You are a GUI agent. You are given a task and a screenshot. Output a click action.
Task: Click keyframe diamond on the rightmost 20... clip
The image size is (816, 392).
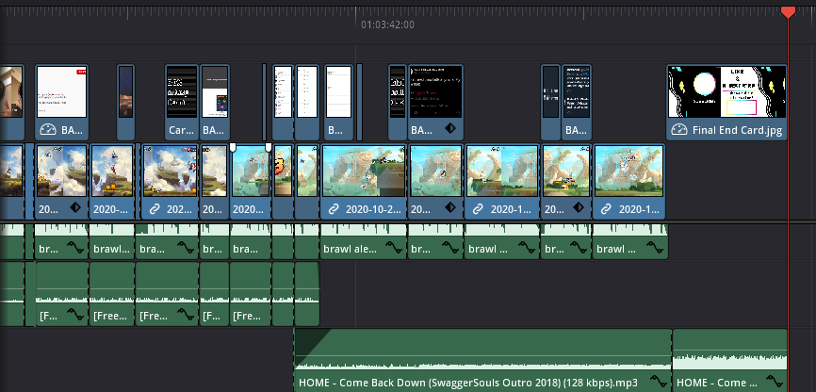tap(579, 208)
